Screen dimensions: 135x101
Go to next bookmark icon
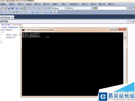click(x=36, y=12)
